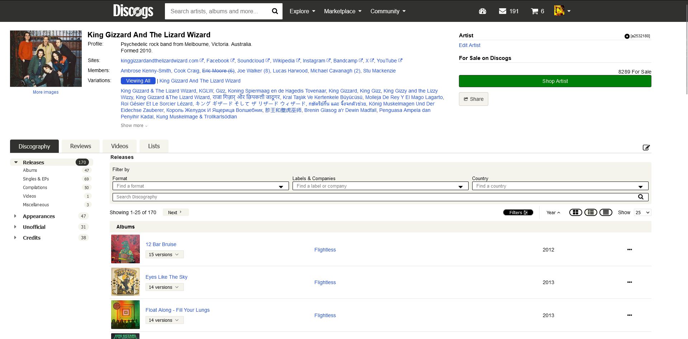Filter by Compilations in sidebar

point(35,188)
